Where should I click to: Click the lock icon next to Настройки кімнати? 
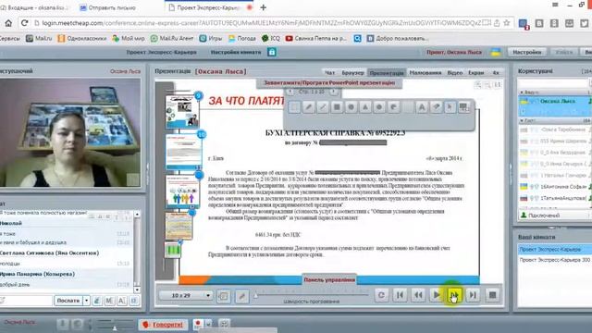[272, 52]
